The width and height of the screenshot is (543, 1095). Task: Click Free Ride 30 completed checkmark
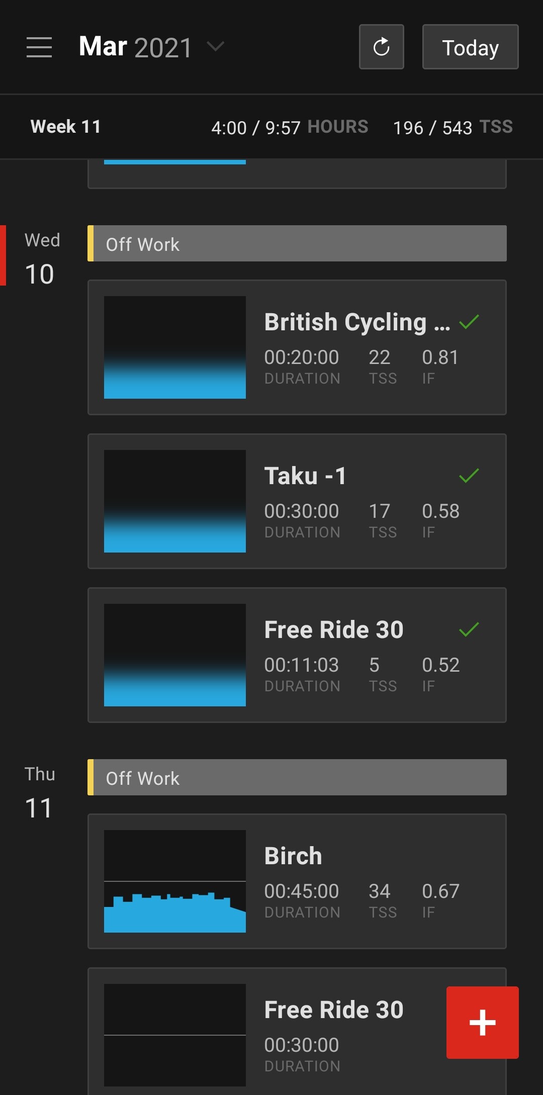coord(469,629)
